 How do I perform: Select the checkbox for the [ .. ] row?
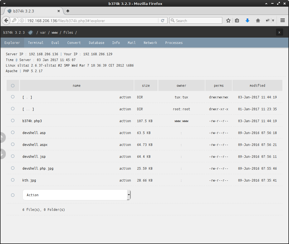click(x=13, y=109)
